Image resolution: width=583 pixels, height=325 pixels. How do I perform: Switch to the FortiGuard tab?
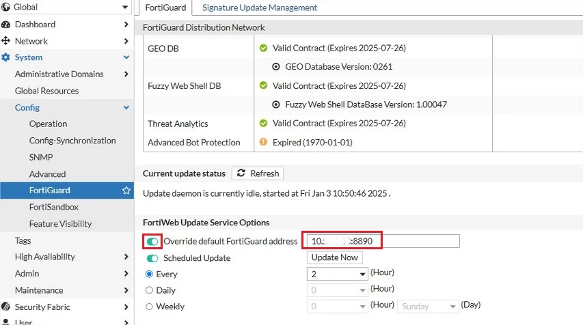(x=165, y=8)
